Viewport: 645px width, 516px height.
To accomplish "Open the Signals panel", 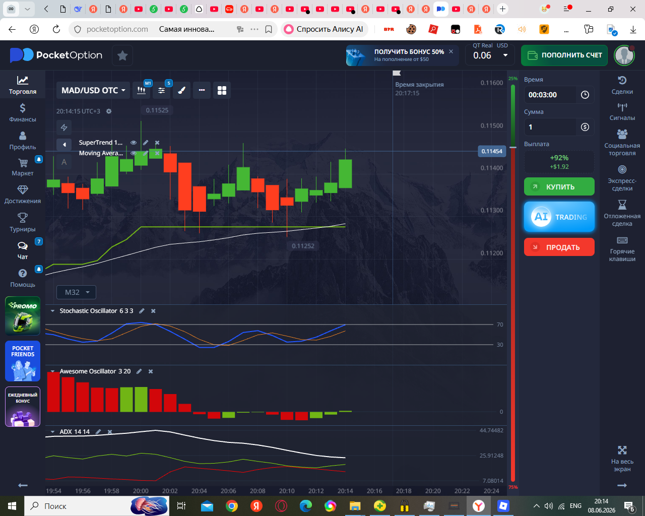I will [x=622, y=111].
